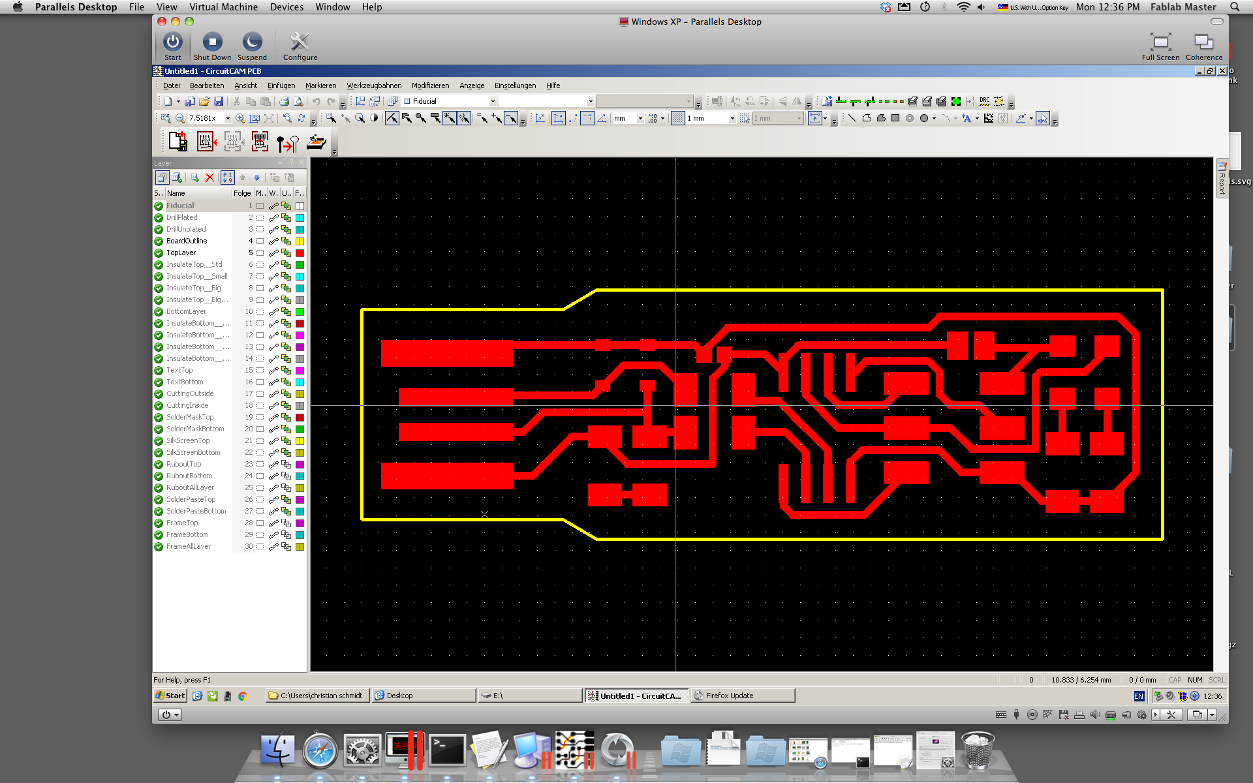Image resolution: width=1253 pixels, height=783 pixels.
Task: Toggle selectable box for DrillPlated layer
Action: [x=260, y=218]
